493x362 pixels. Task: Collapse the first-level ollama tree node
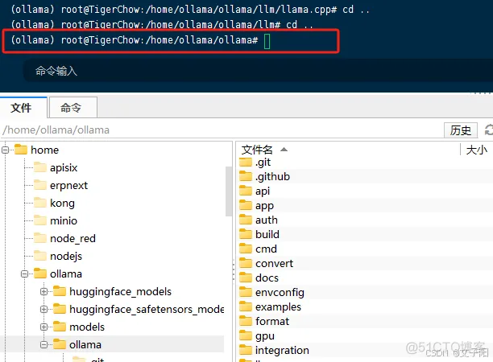click(x=24, y=274)
